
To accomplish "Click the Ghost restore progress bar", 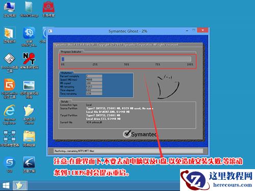I will [x=126, y=59].
